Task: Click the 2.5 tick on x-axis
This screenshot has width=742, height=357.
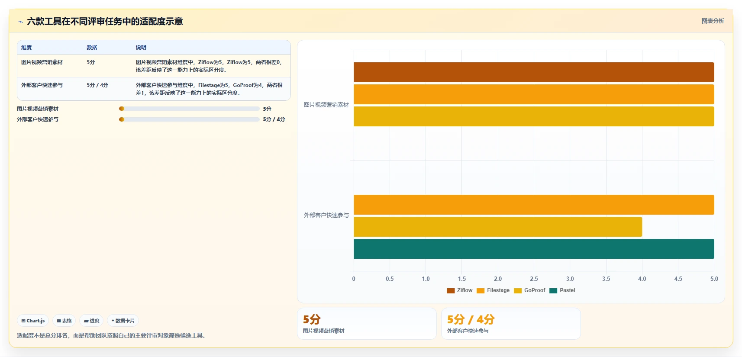Action: (x=534, y=279)
